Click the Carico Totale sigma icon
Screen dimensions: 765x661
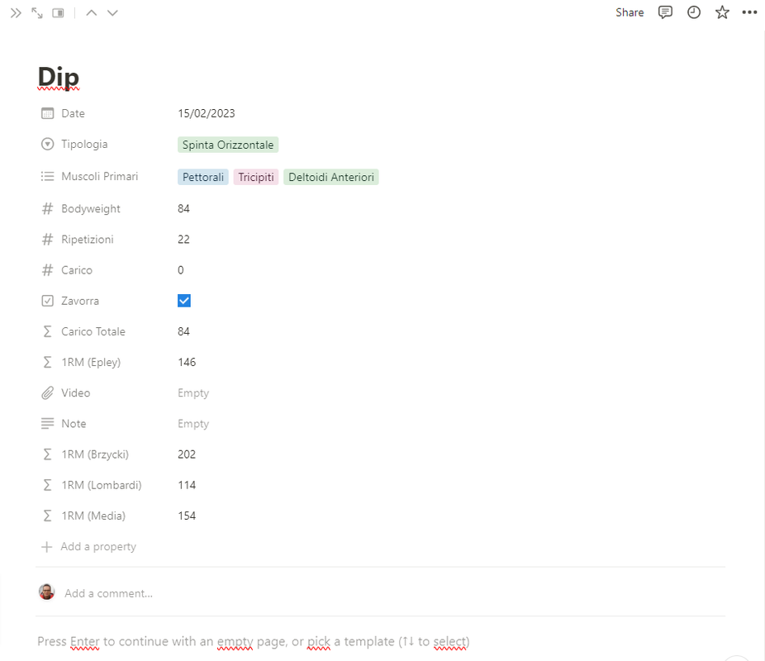pos(47,331)
